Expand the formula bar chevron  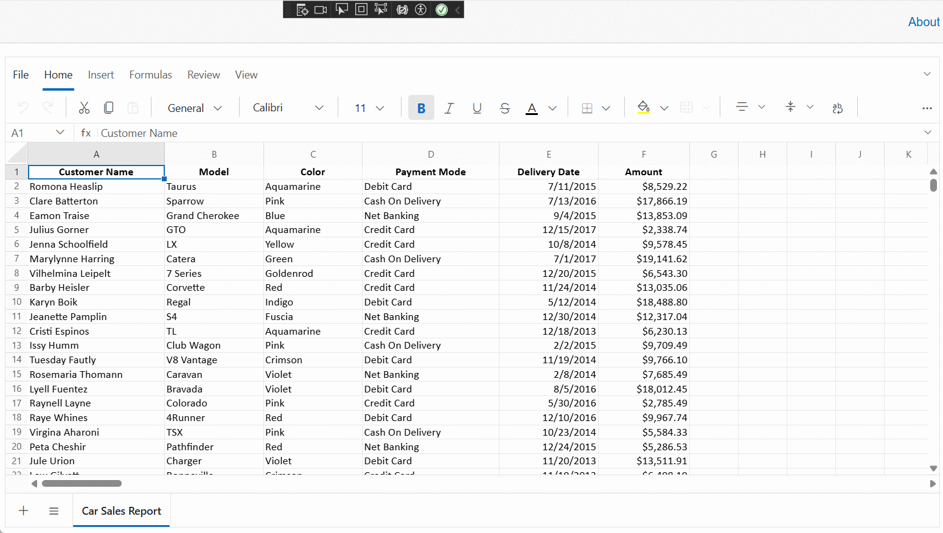[x=927, y=132]
